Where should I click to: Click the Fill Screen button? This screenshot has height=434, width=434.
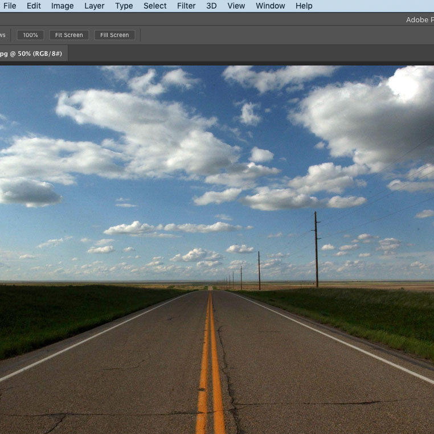tap(114, 35)
